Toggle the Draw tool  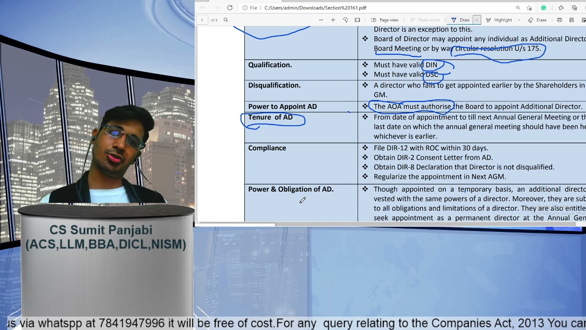(461, 20)
